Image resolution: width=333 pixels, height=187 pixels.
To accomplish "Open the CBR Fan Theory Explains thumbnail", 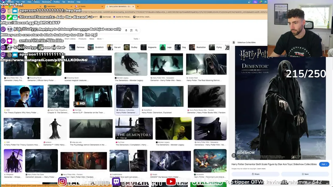I will [24, 96].
